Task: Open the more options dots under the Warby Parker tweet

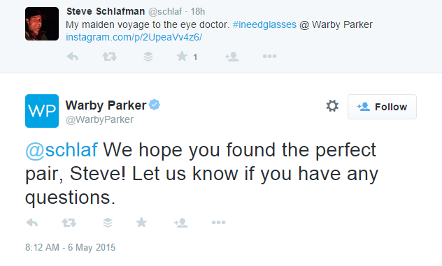Action: (x=218, y=223)
